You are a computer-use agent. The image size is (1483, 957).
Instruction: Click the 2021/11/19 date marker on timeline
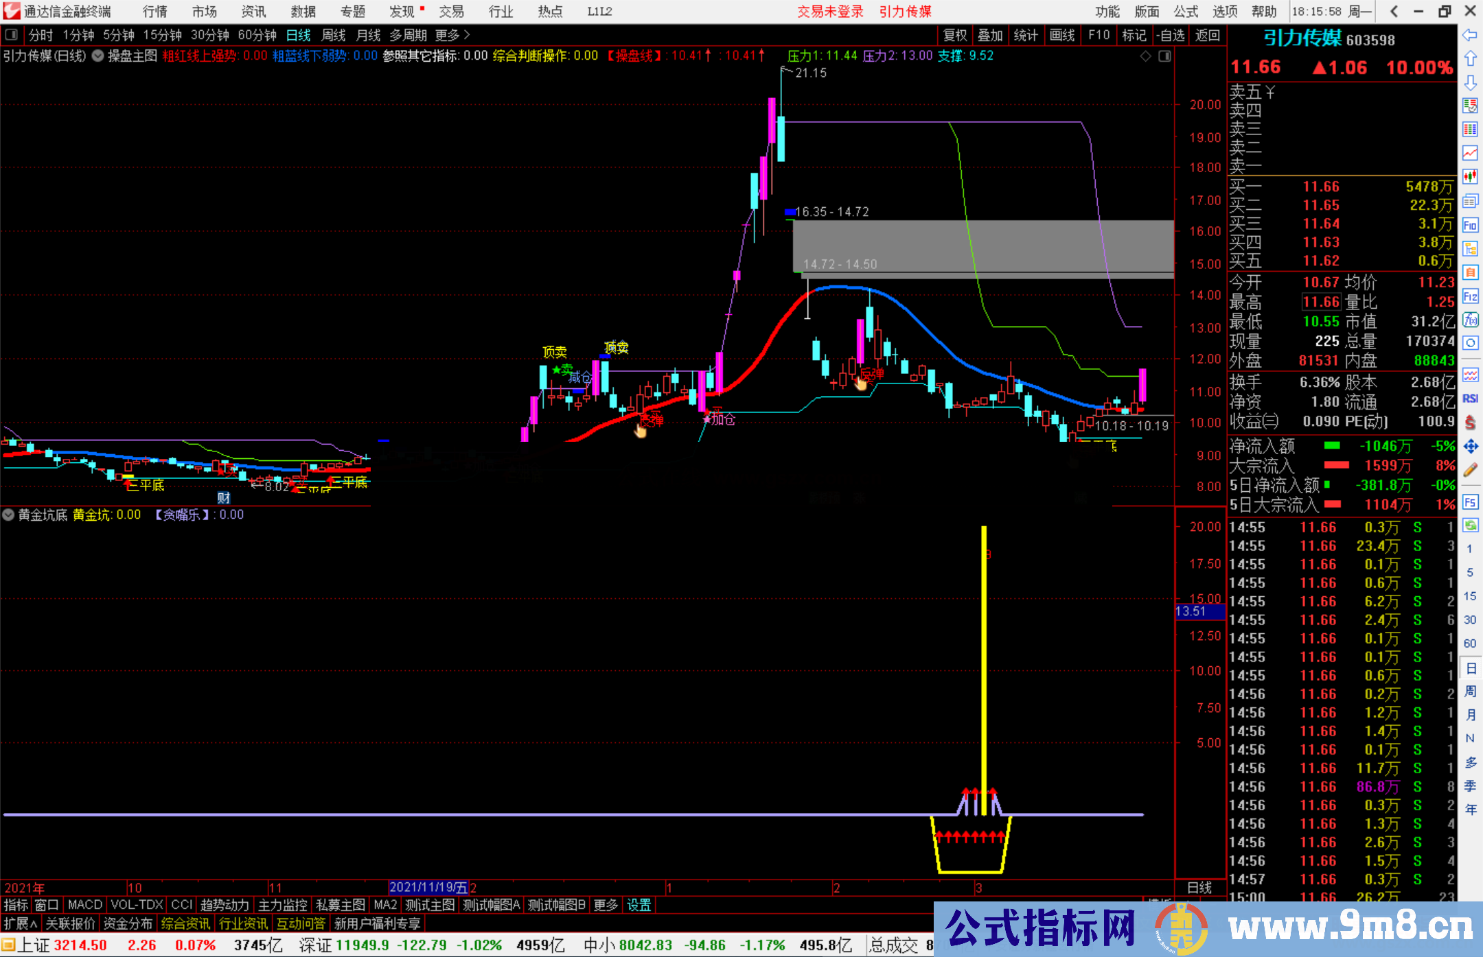[x=428, y=887]
